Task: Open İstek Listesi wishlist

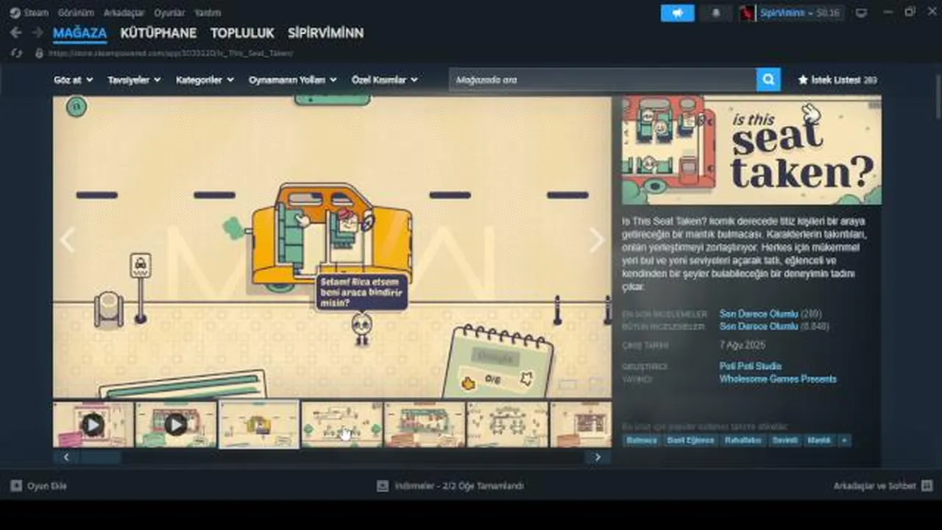Action: point(837,79)
